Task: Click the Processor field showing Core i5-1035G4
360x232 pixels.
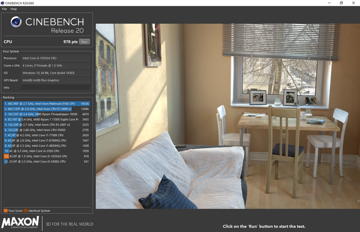Action: [x=55, y=58]
